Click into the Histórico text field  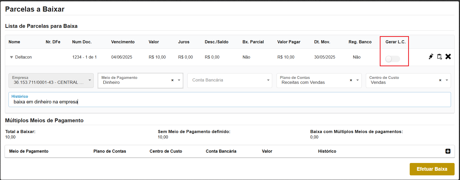[x=230, y=102]
